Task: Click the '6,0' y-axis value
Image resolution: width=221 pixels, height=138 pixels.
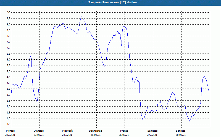Action: pyautogui.click(x=9, y=59)
